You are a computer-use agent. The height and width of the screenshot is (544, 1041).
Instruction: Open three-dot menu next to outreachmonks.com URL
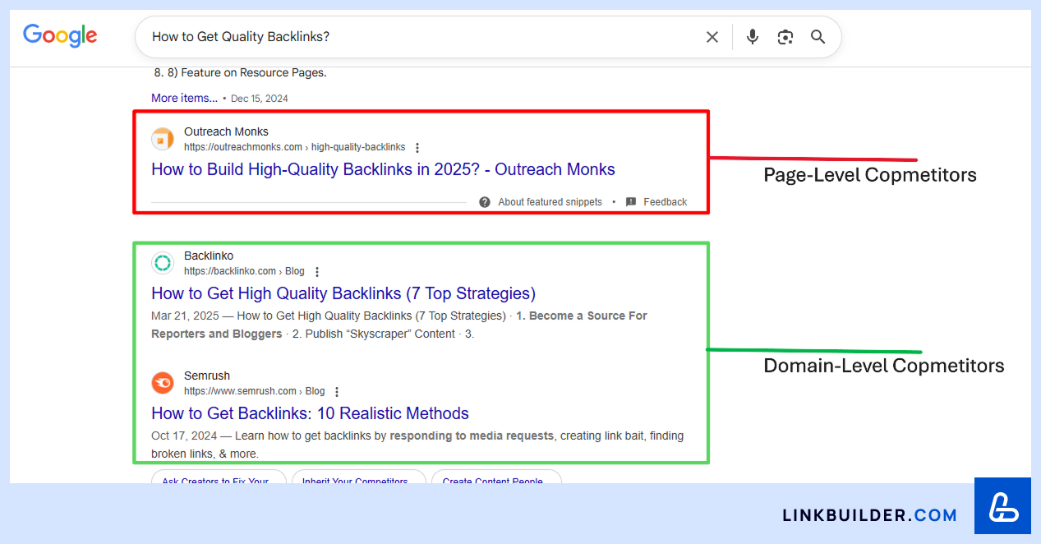click(417, 148)
